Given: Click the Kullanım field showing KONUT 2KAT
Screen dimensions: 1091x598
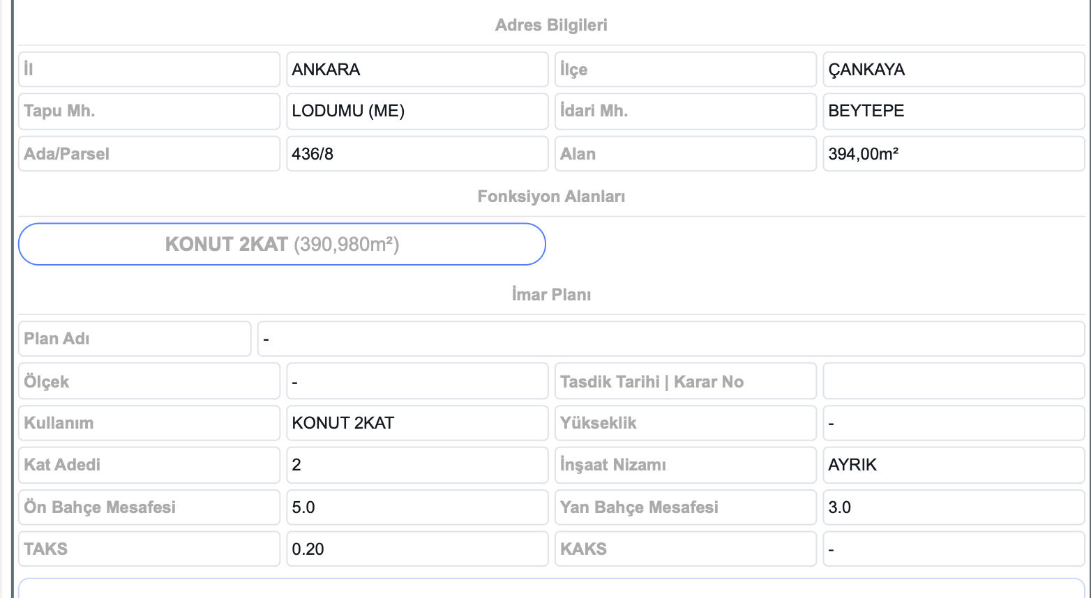Looking at the screenshot, I should [x=417, y=423].
